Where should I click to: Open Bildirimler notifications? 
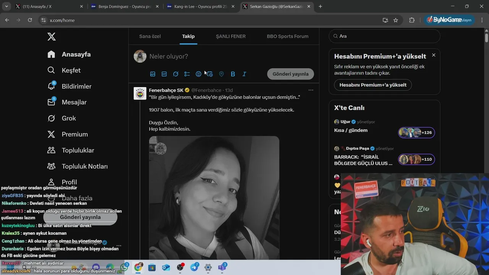(69, 86)
